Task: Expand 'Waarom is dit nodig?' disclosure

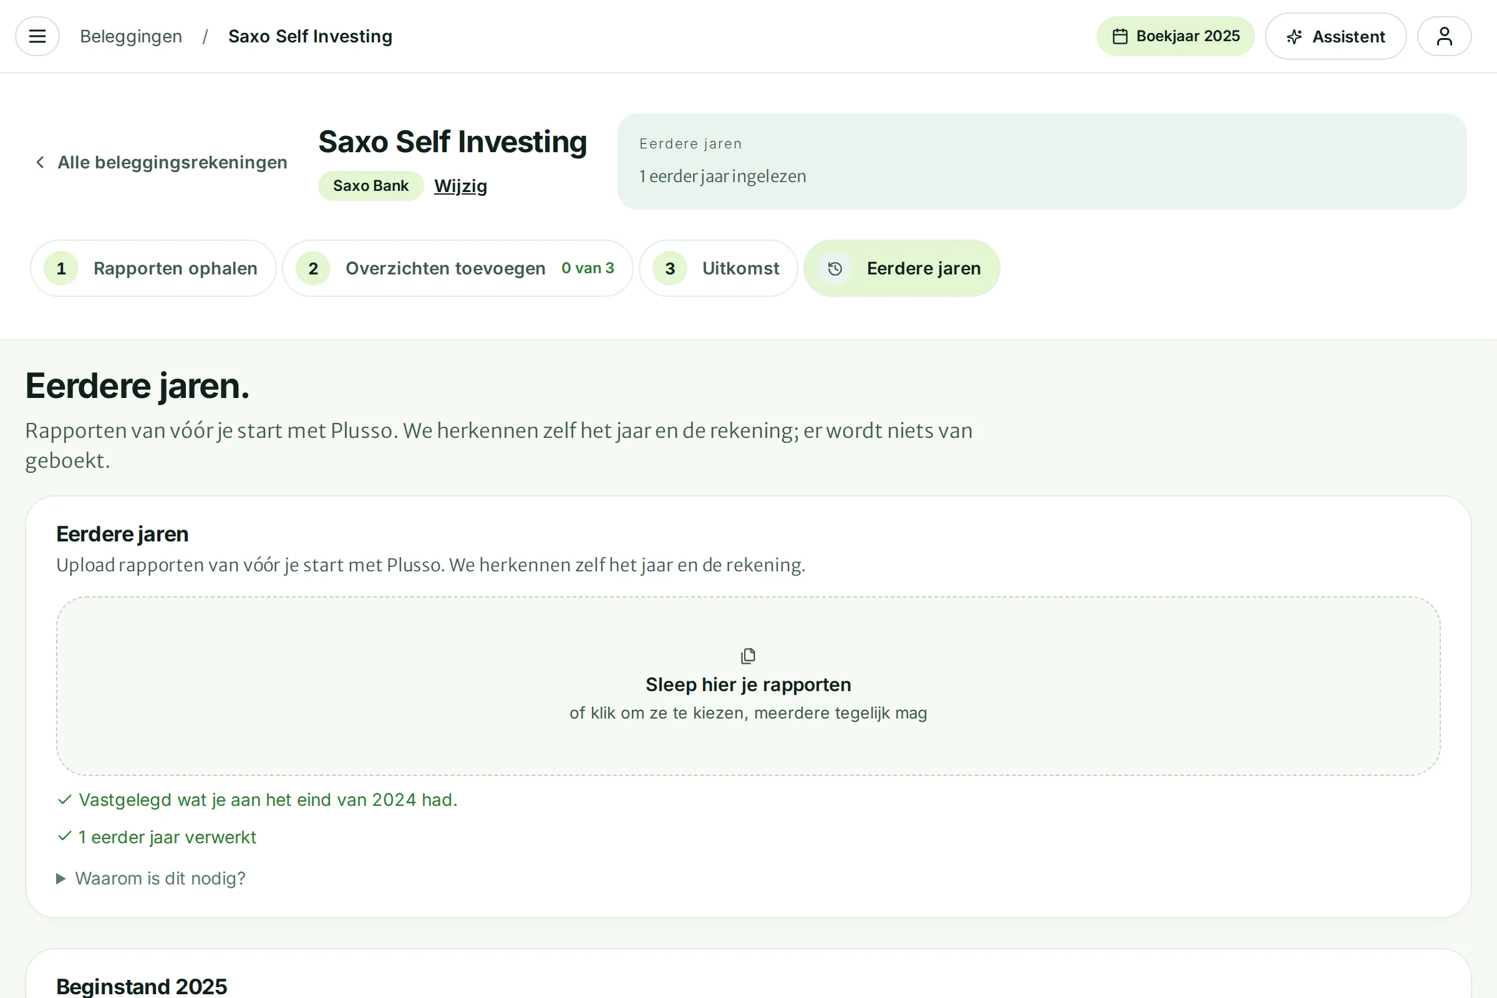Action: 151,878
